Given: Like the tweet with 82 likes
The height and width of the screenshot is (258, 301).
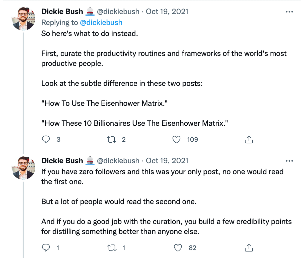Looking at the screenshot, I should coord(178,248).
